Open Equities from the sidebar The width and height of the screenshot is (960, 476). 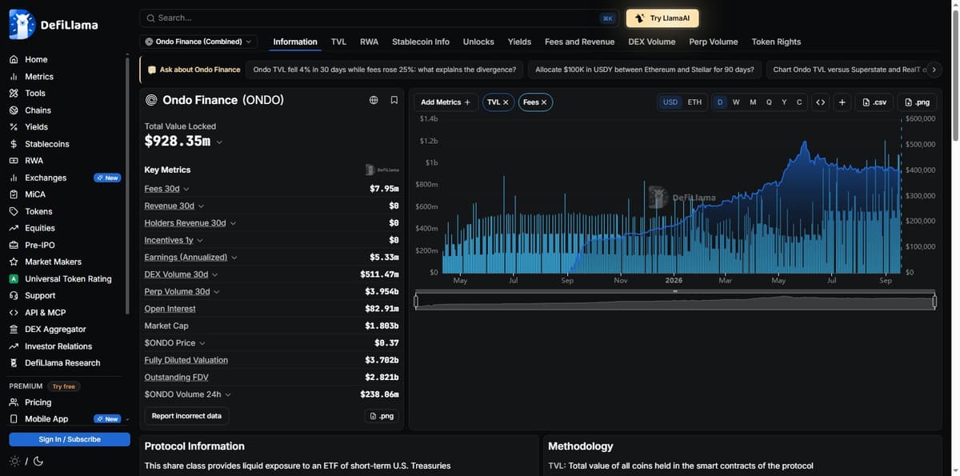(x=40, y=228)
